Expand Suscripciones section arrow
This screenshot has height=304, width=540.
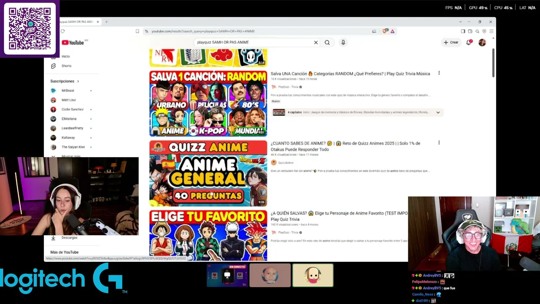pos(78,81)
